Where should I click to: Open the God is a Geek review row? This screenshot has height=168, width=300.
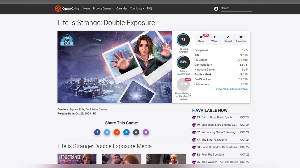pos(221,74)
